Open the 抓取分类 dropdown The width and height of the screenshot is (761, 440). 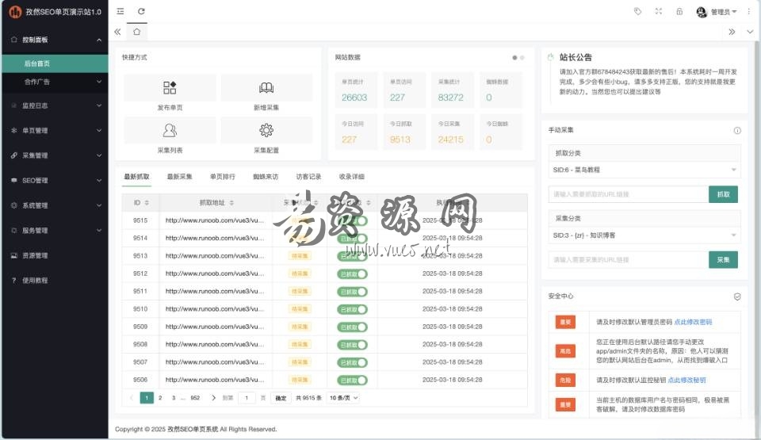coord(644,170)
